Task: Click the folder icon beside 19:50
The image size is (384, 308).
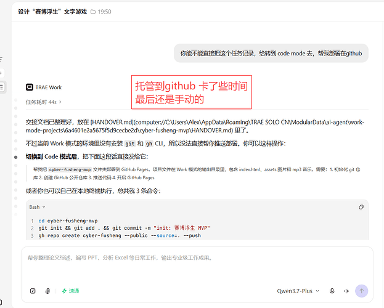Action: tap(93, 12)
